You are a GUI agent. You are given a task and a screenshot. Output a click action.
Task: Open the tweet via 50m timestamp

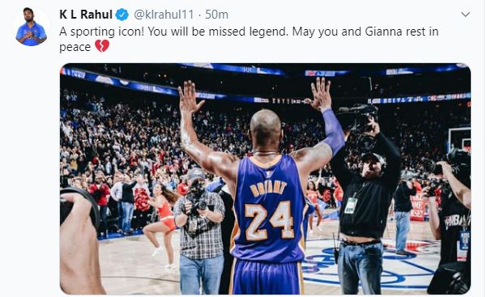[x=216, y=15]
